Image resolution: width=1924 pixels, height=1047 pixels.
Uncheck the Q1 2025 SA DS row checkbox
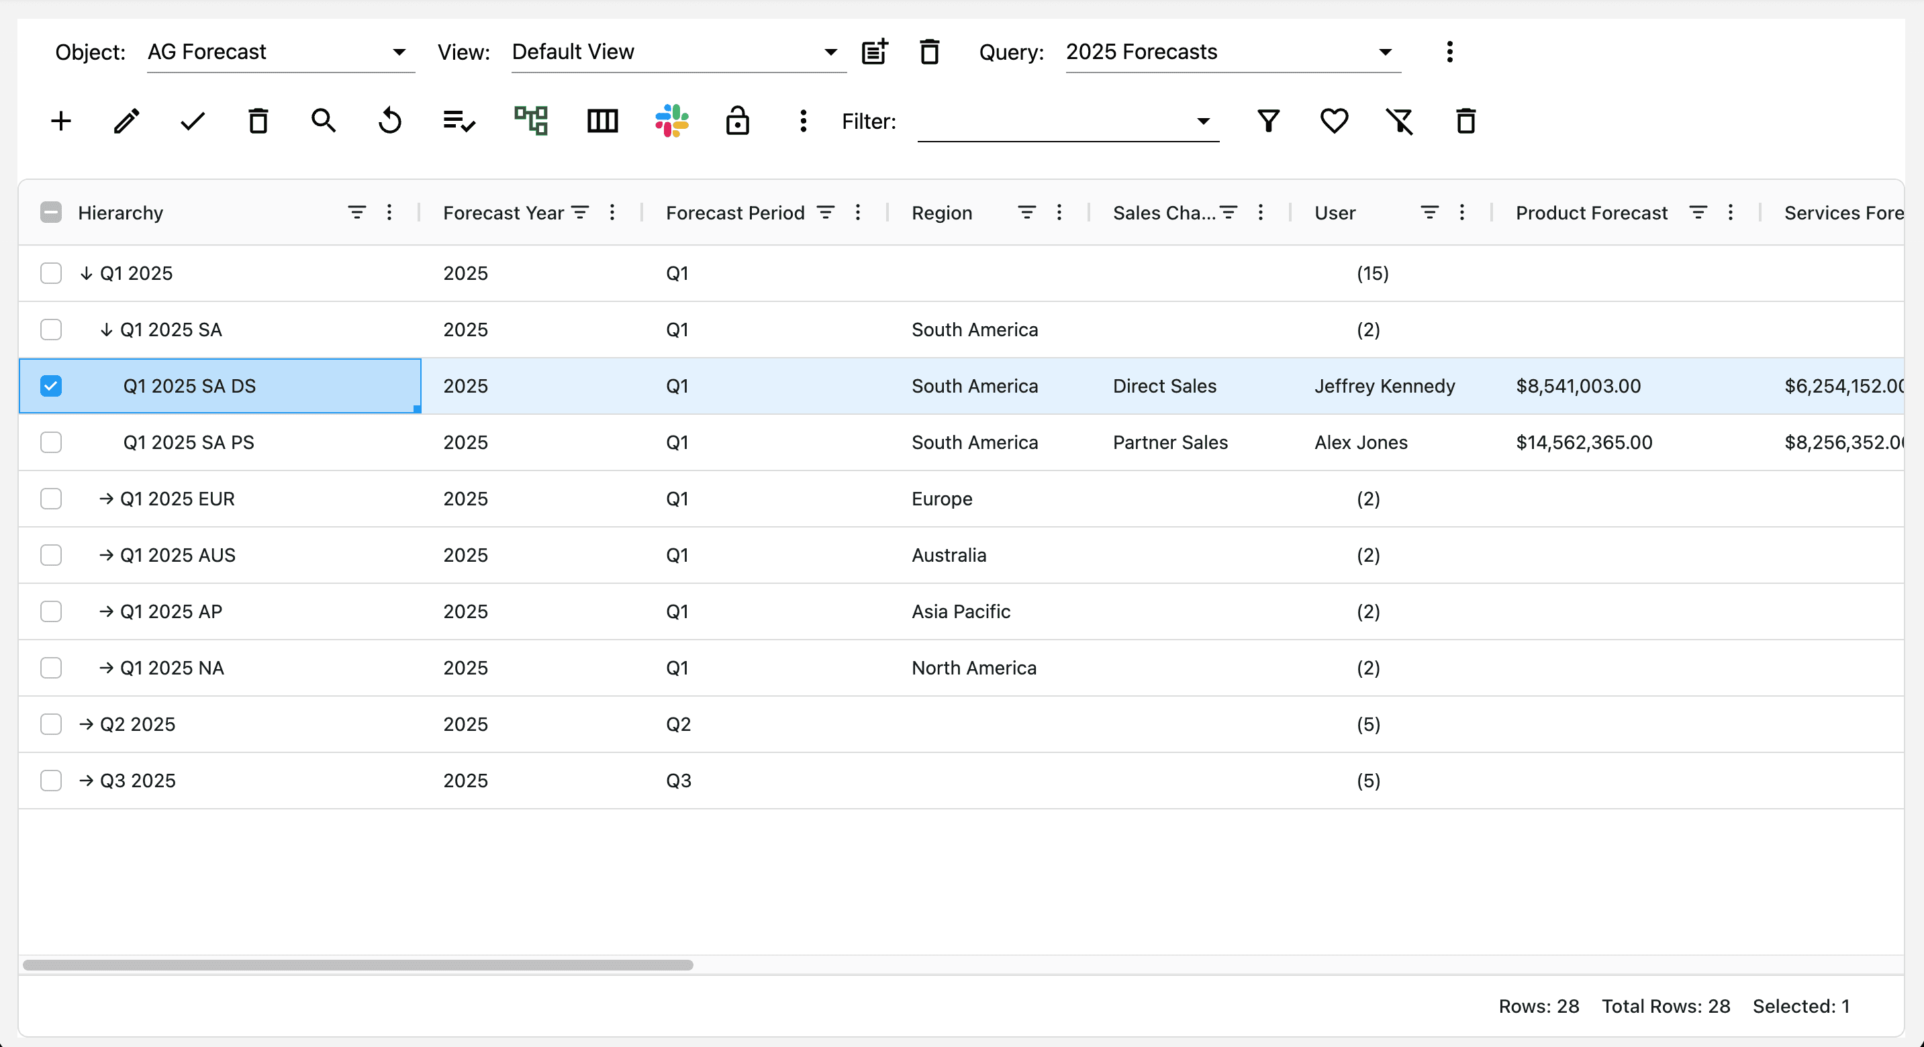(x=51, y=386)
